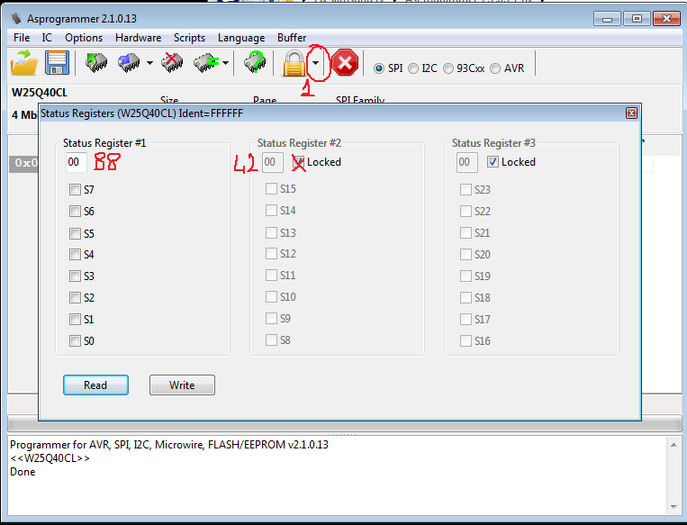Click the Write IC chip icon

click(129, 63)
